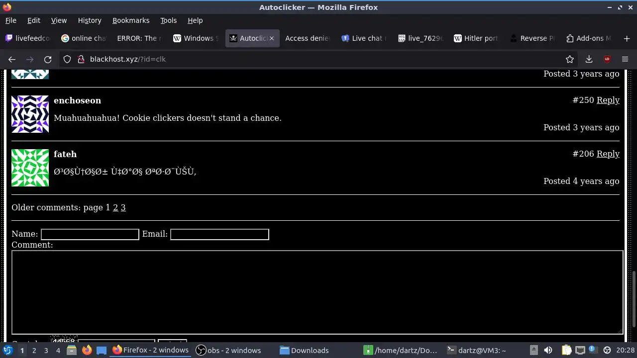Open the Help menu
Screen dimensions: 637x358
(195, 20)
